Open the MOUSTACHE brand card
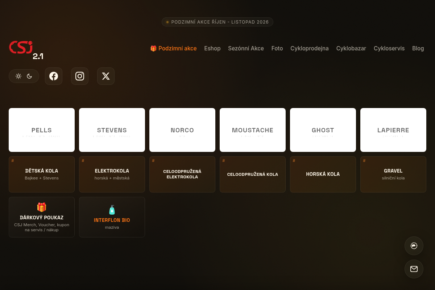The width and height of the screenshot is (435, 290). click(x=253, y=130)
